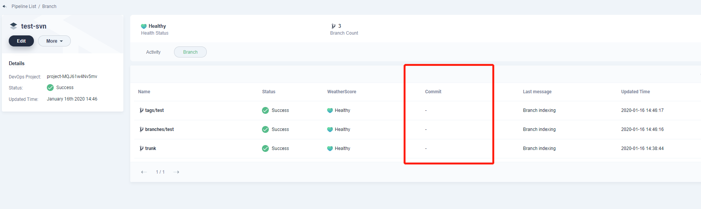
Task: Click the 2020-01-16 14:38:44 timestamp
Action: point(642,148)
